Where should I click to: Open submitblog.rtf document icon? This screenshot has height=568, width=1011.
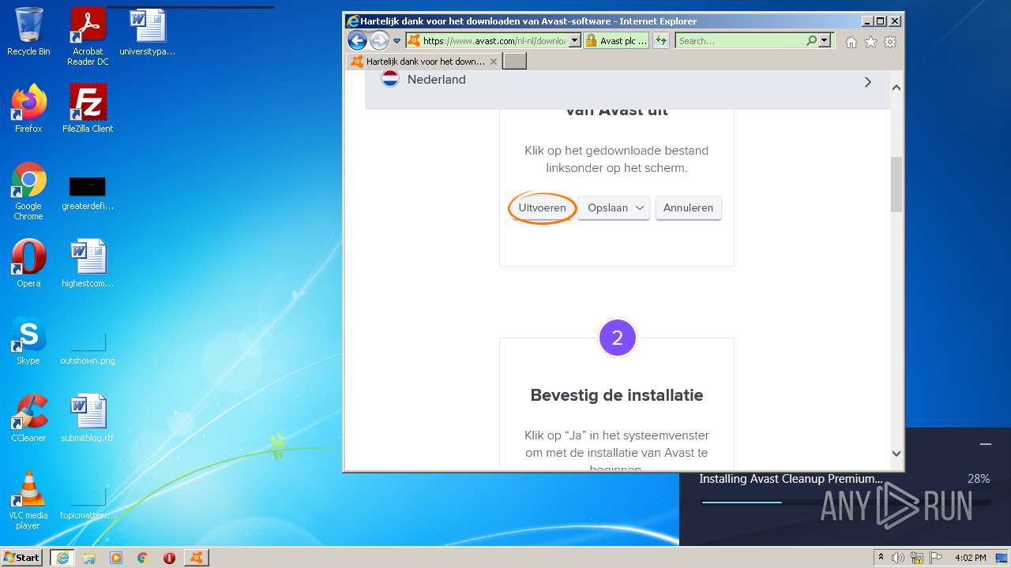(88, 418)
